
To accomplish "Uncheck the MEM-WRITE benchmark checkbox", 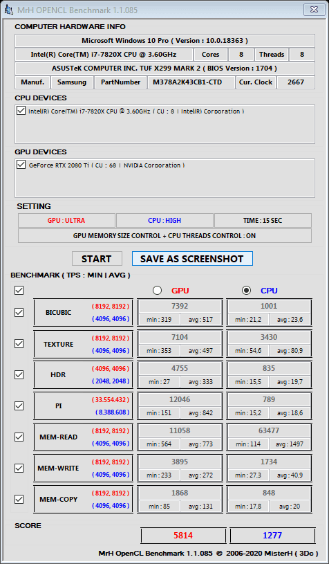I will [x=19, y=468].
